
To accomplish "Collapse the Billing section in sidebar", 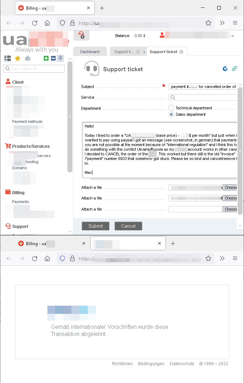I will (x=18, y=192).
